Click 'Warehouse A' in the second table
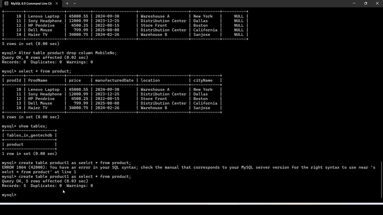 click(155, 90)
